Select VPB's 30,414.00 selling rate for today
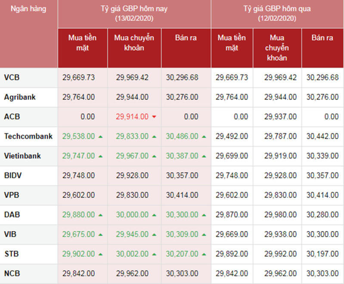Viewport: 344px width, 284px height. point(182,196)
